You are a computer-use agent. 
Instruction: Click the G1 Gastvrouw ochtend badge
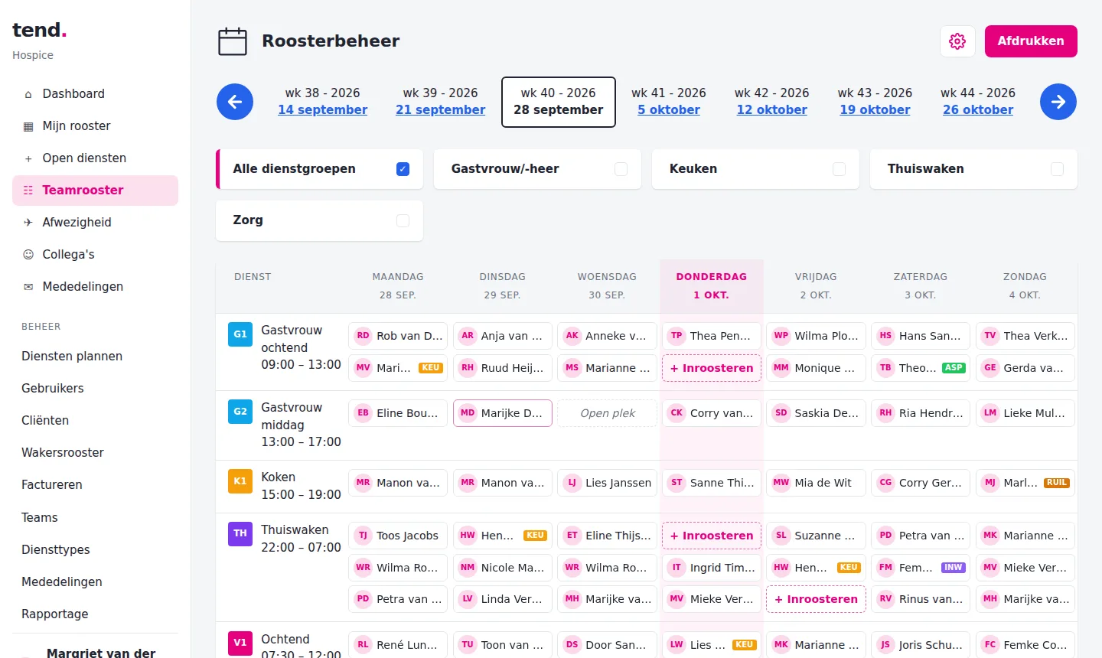coord(240,334)
